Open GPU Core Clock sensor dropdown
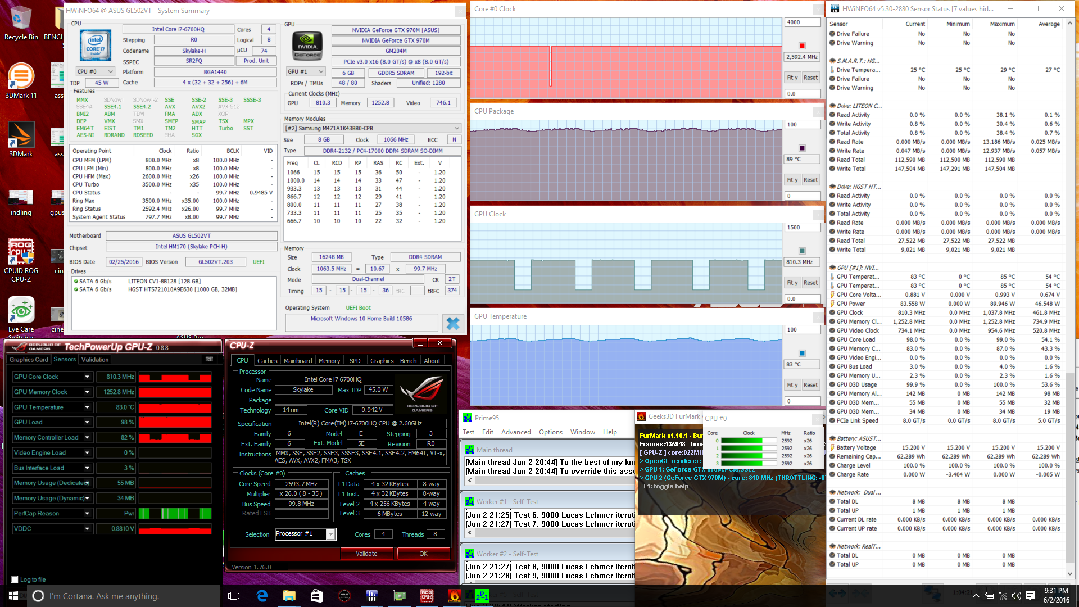Screen dimensions: 1079x607 pyautogui.click(x=87, y=377)
